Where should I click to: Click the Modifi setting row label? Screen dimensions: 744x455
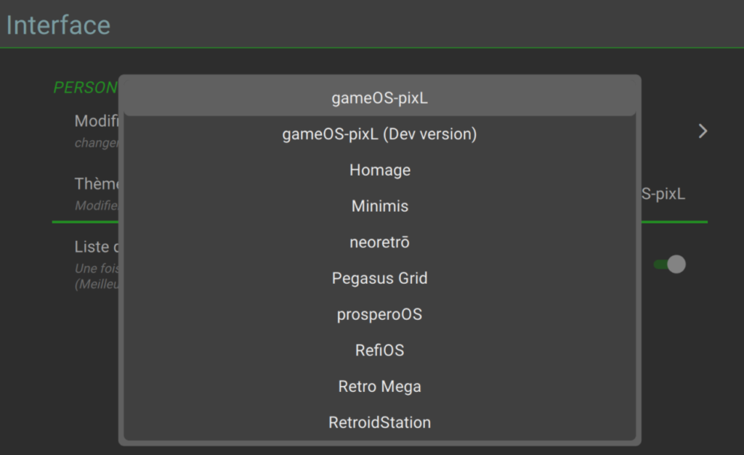pyautogui.click(x=97, y=121)
